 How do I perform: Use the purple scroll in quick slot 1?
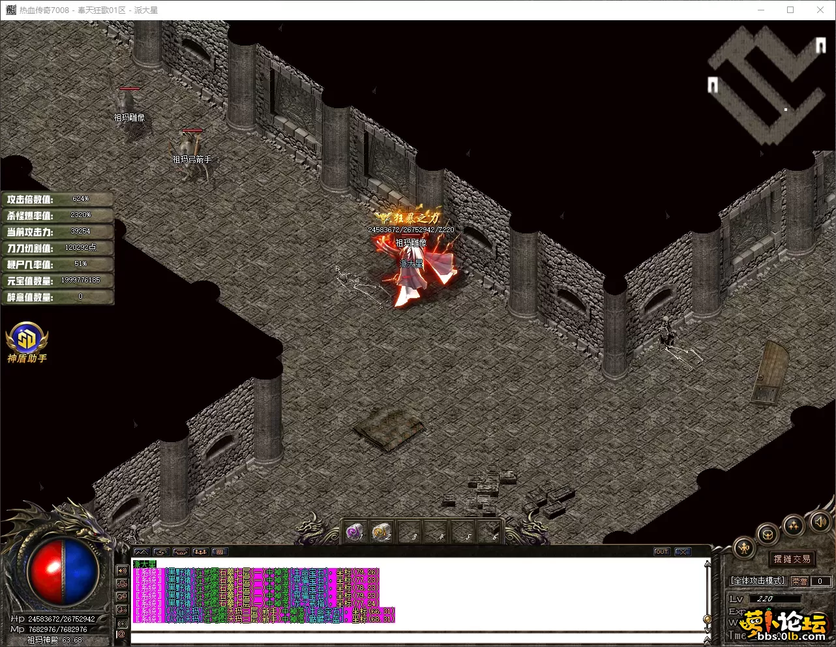coord(354,533)
